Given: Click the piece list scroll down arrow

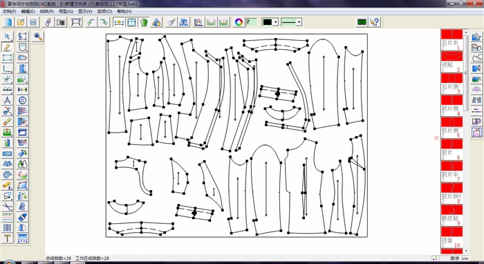Looking at the screenshot, I should [466, 251].
